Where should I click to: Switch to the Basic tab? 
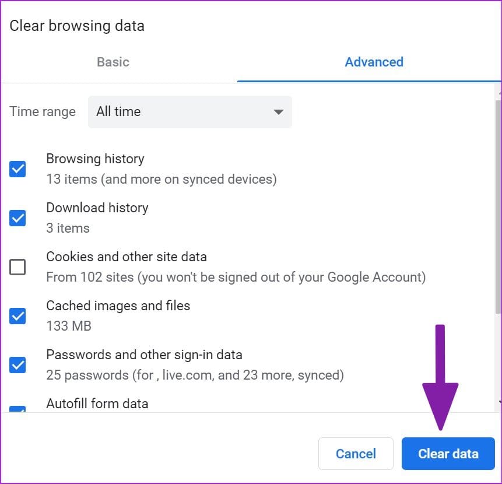pos(113,62)
